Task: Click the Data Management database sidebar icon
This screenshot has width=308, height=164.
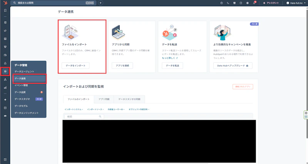Action: [5, 71]
